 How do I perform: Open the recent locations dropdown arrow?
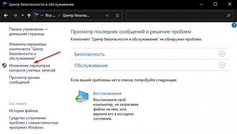click(23, 15)
